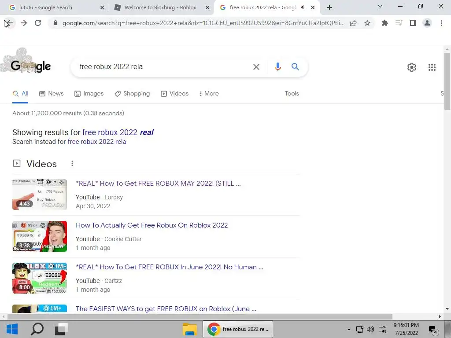451x338 pixels.
Task: Open a new tab with plus
Action: (x=329, y=7)
